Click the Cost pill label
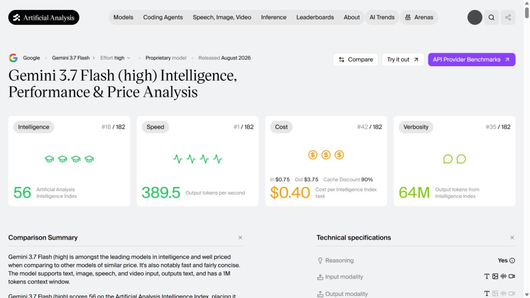530x298 pixels. [x=282, y=127]
